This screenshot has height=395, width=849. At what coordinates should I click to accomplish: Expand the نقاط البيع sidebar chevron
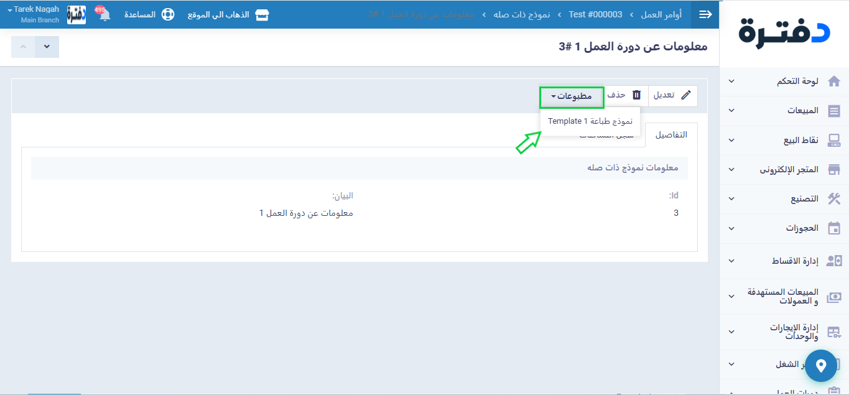click(731, 141)
